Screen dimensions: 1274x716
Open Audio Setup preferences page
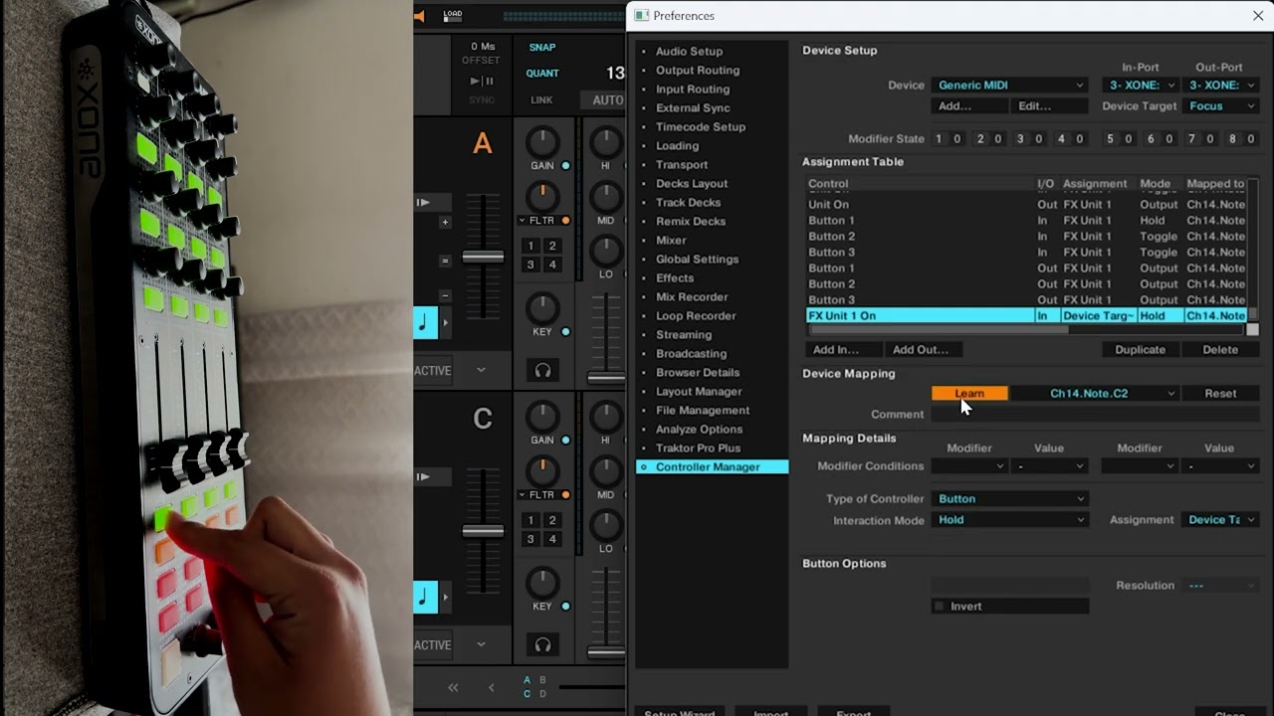pos(689,52)
